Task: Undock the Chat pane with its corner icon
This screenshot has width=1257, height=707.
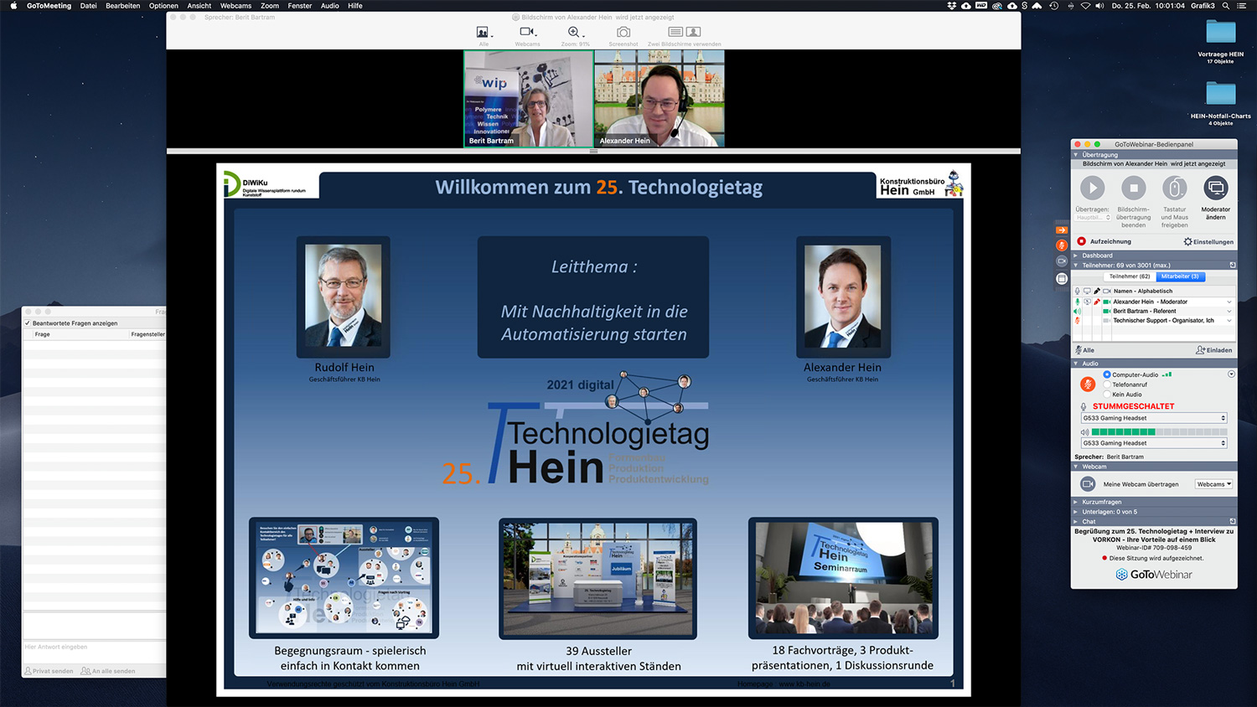Action: click(x=1232, y=521)
